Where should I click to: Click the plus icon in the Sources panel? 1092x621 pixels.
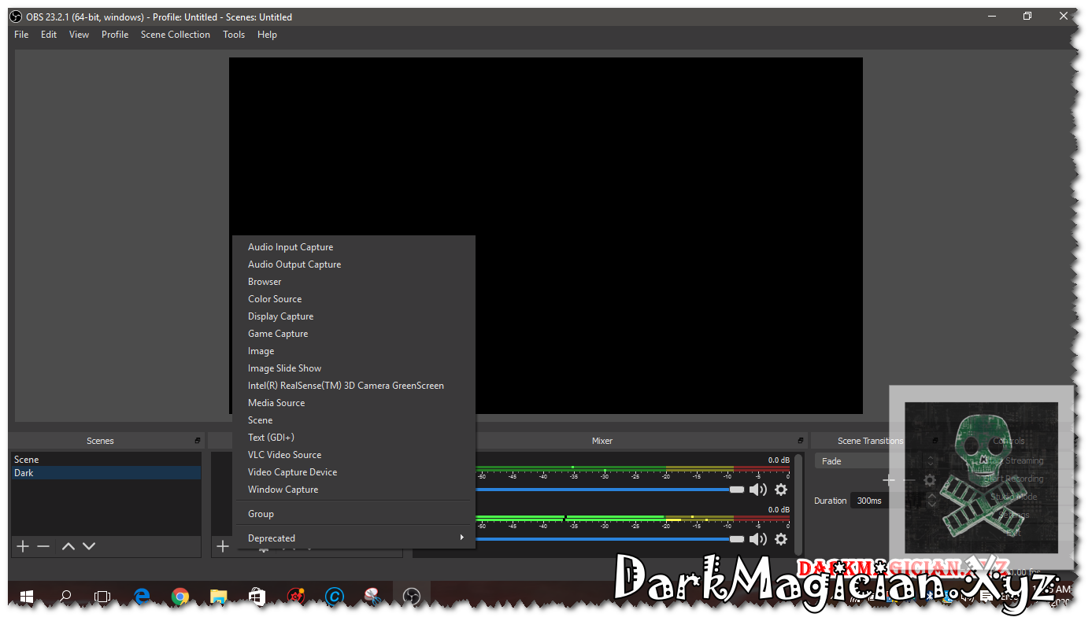coord(223,546)
